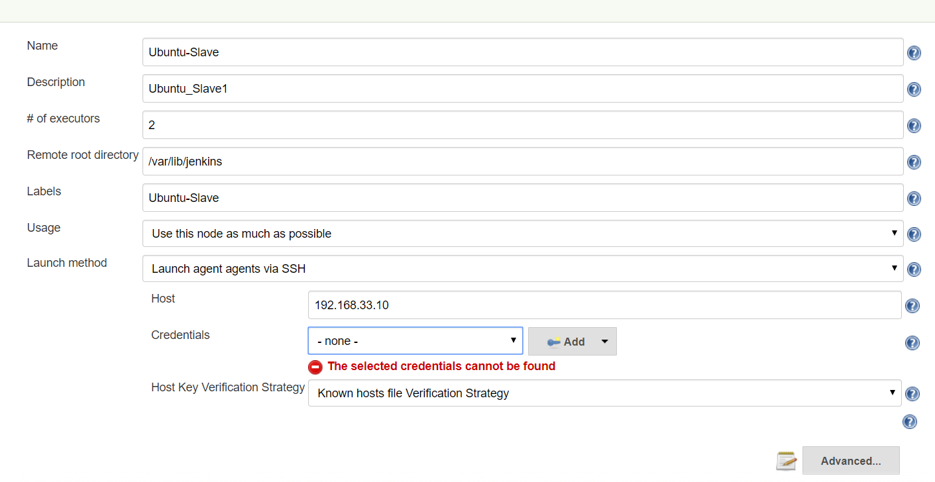Click the Add credentials button
This screenshot has width=935, height=482.
567,342
